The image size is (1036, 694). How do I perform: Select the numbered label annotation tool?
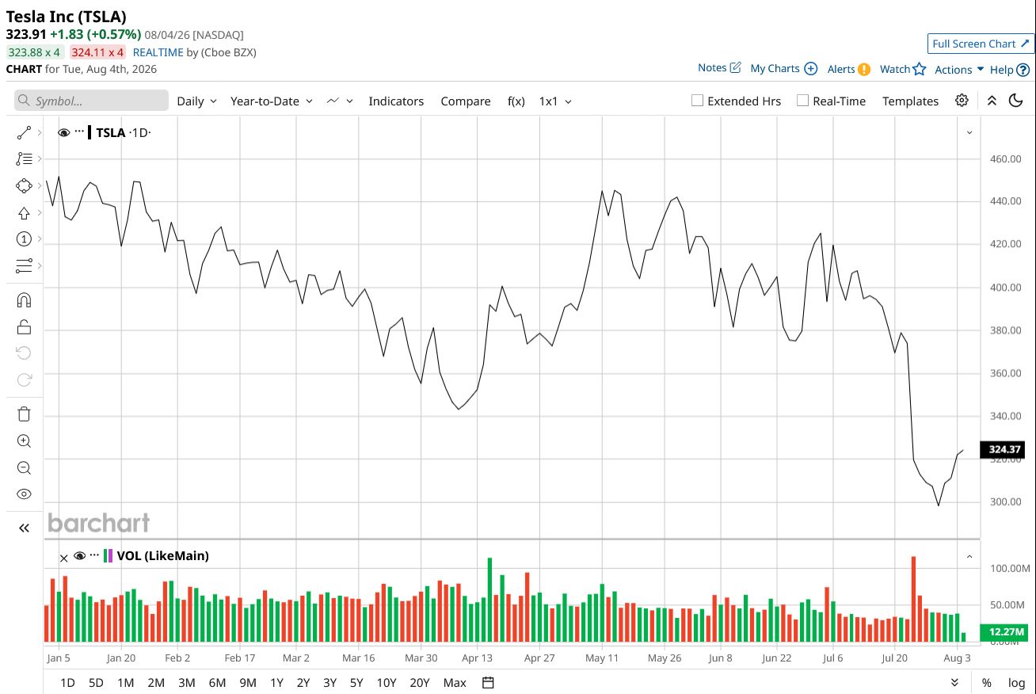click(x=24, y=238)
